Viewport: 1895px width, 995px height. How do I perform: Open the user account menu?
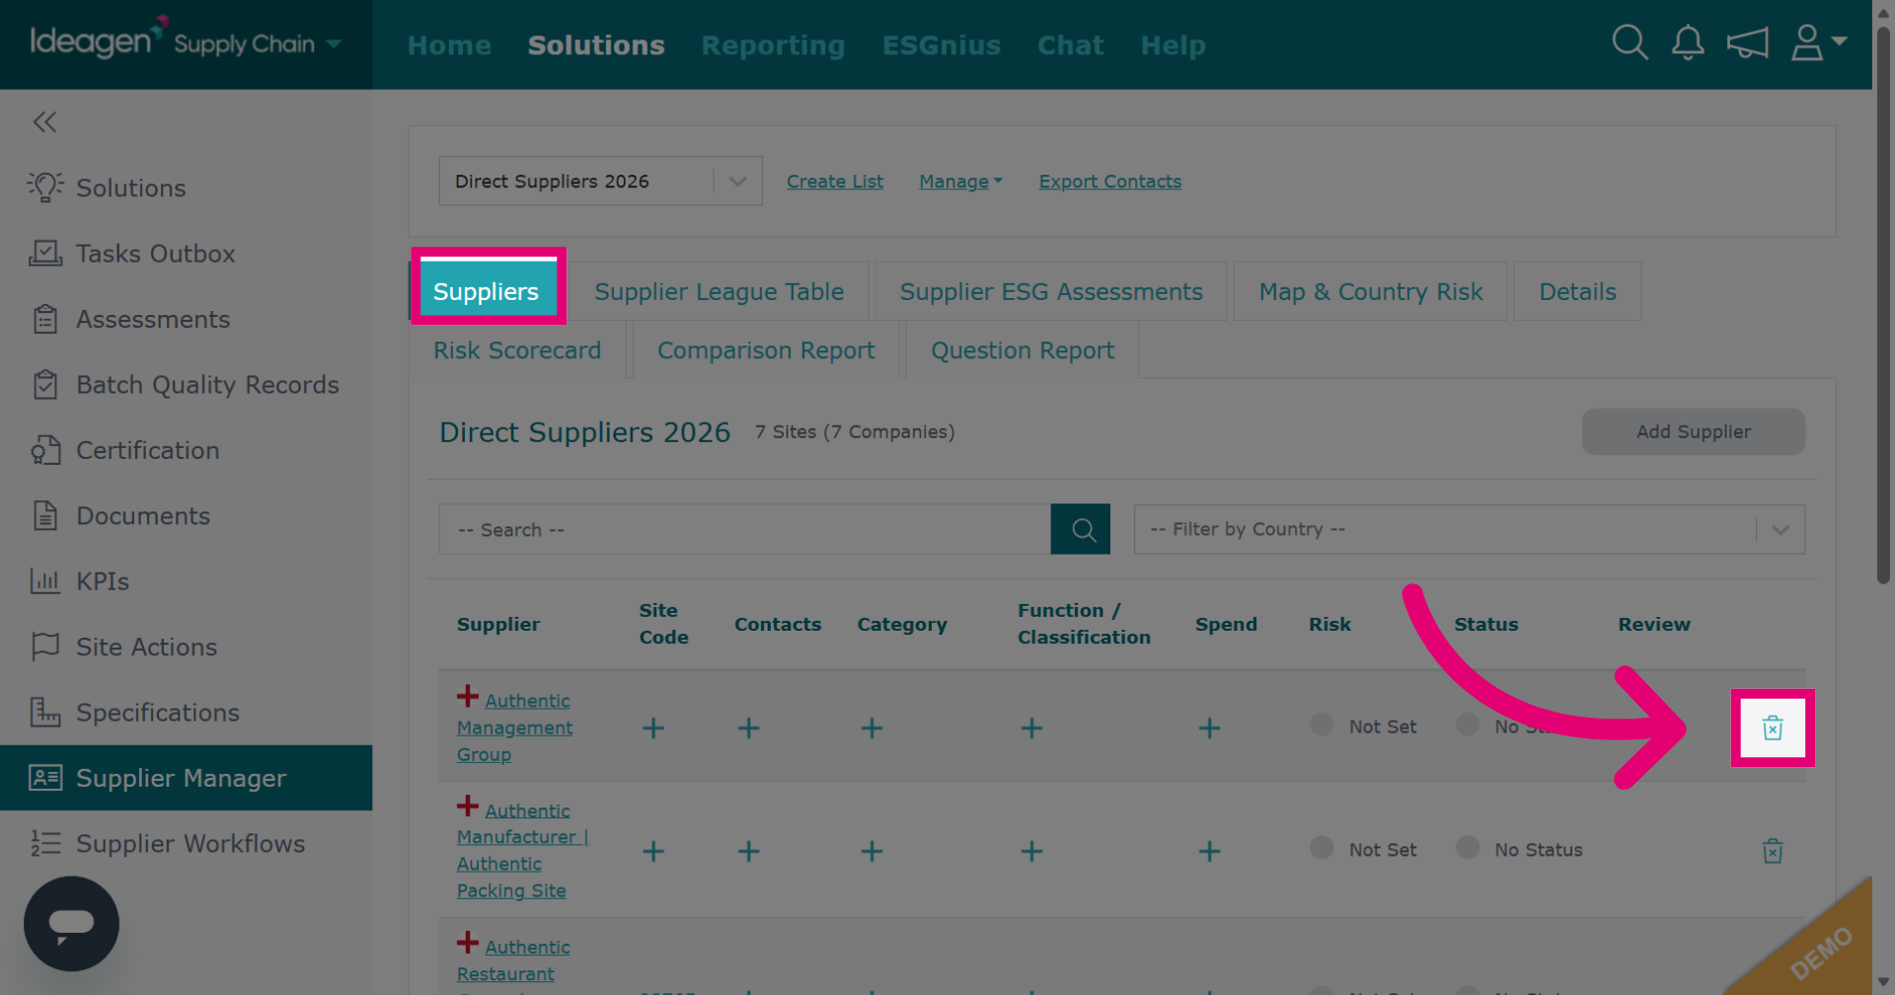(x=1818, y=43)
